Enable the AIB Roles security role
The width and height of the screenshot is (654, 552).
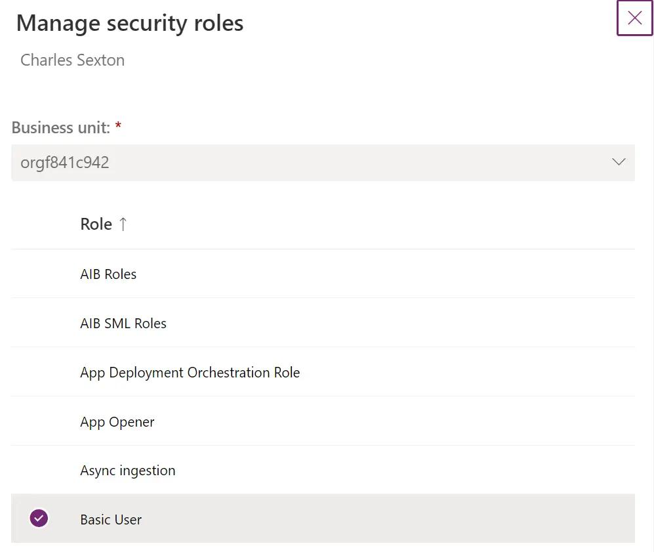pyautogui.click(x=108, y=274)
